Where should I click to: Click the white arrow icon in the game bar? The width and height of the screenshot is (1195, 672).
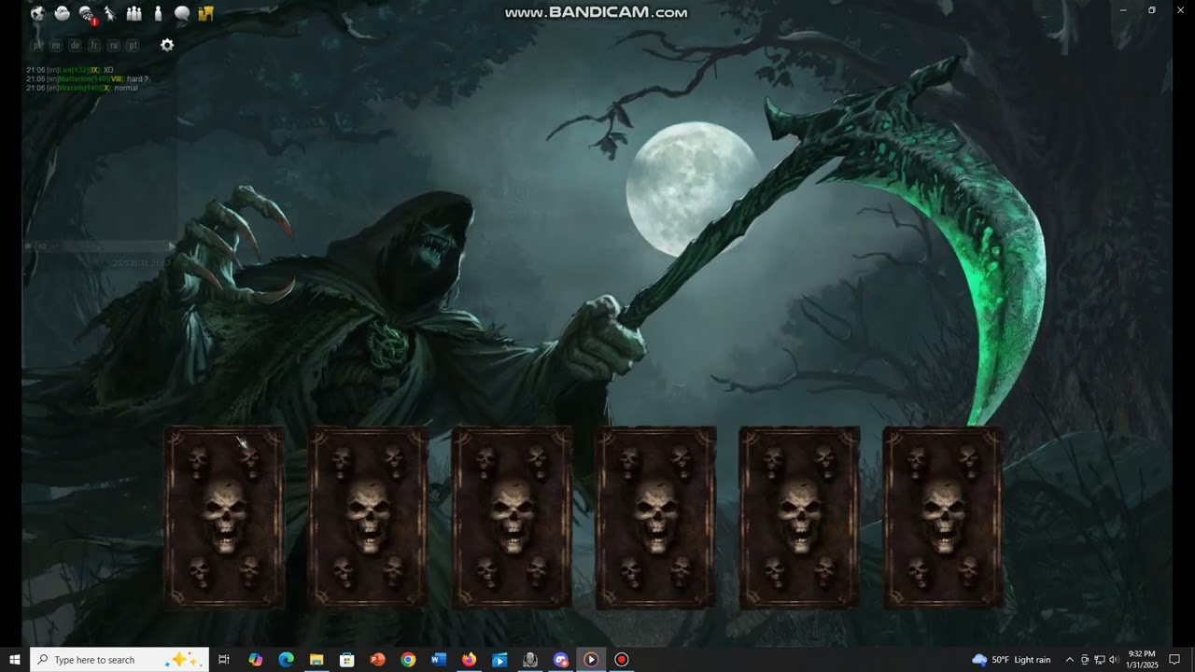point(110,13)
